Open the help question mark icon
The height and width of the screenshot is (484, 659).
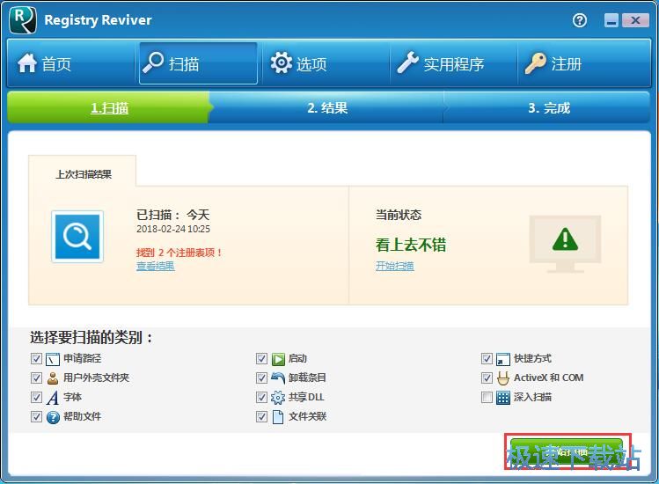[580, 20]
